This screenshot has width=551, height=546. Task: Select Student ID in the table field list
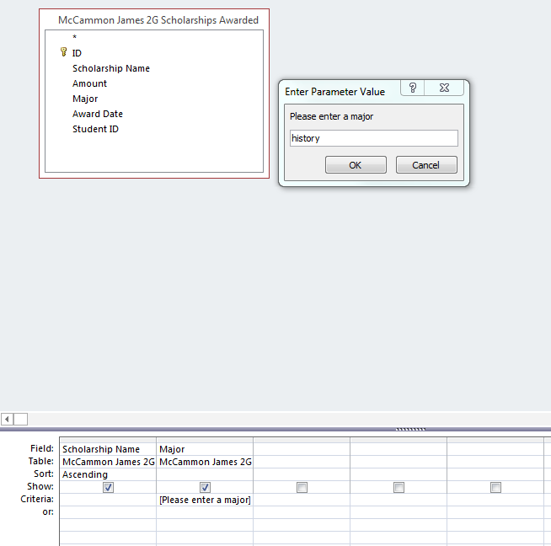[95, 129]
